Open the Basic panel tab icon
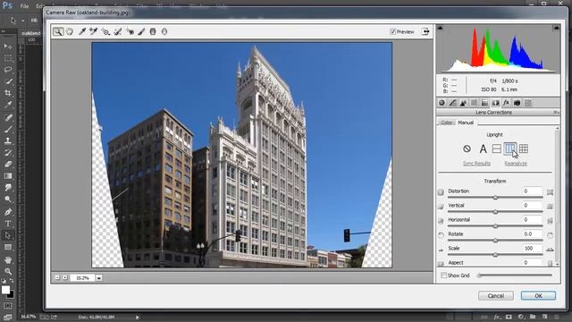Screen dimensions: 572x322 click(442, 103)
